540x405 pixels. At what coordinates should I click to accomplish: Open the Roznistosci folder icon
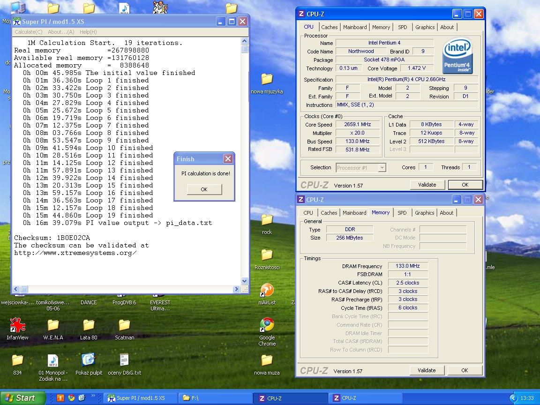[267, 255]
